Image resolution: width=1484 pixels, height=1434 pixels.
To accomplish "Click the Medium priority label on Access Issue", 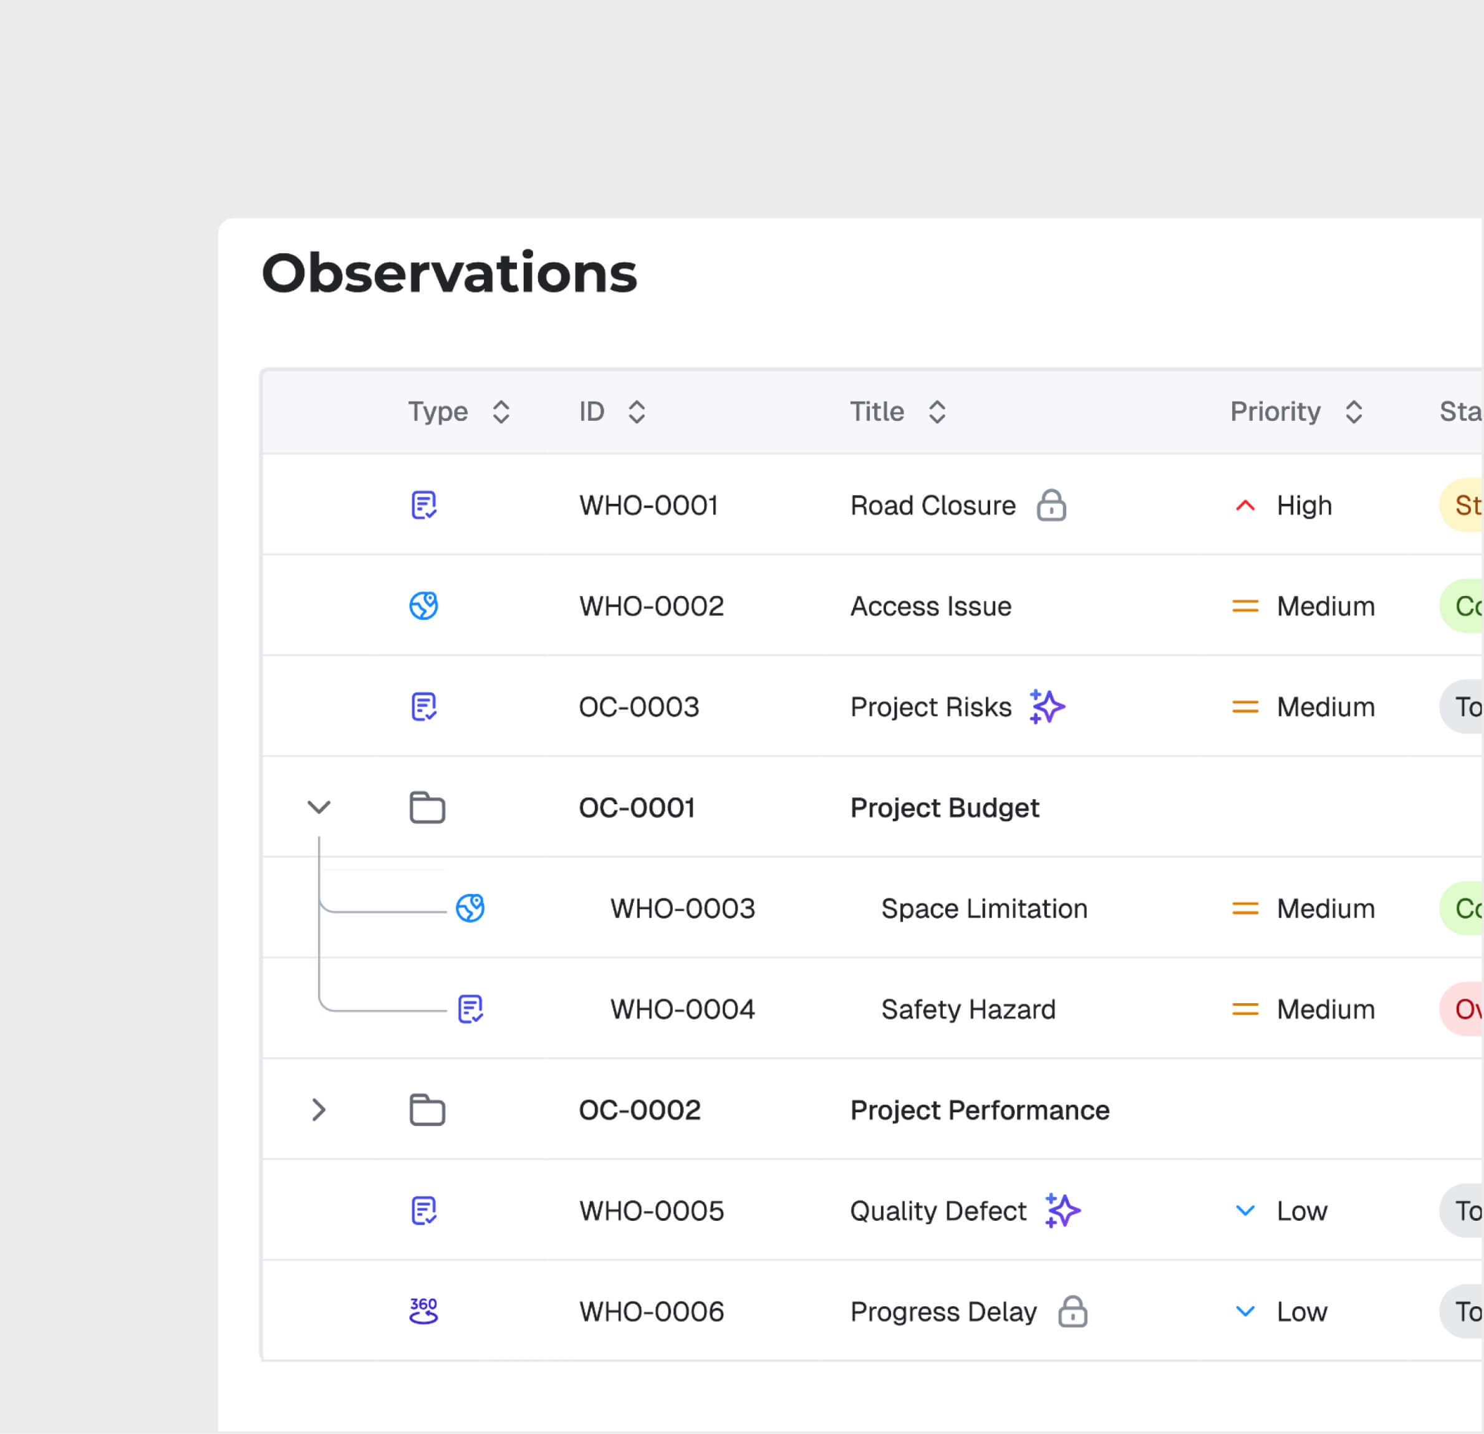I will point(1325,605).
